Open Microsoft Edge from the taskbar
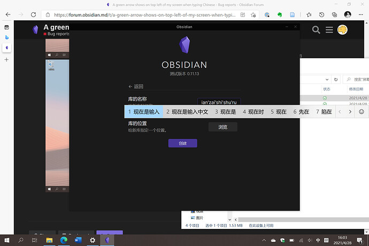369x246 pixels. [x=64, y=240]
